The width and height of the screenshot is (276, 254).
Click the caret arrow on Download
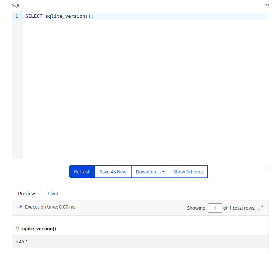(163, 172)
